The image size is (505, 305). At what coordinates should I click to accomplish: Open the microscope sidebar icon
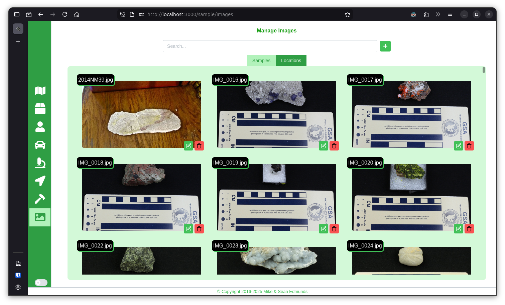pyautogui.click(x=40, y=163)
